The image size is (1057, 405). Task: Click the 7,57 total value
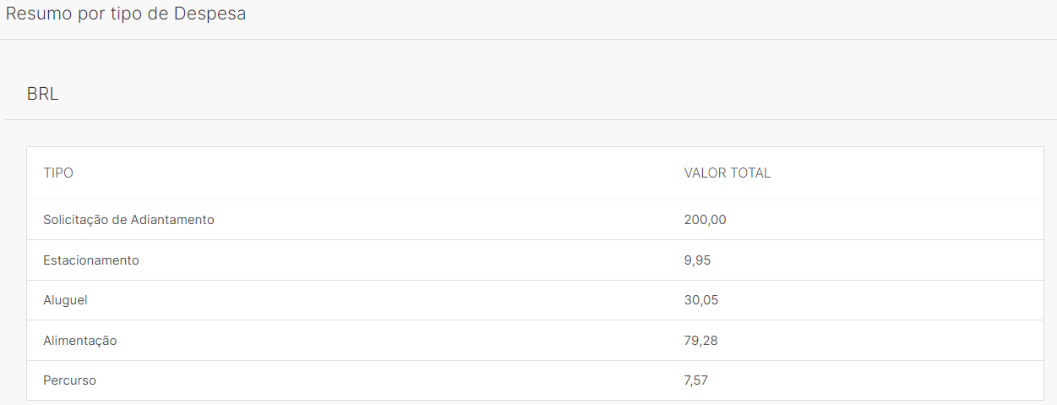696,380
